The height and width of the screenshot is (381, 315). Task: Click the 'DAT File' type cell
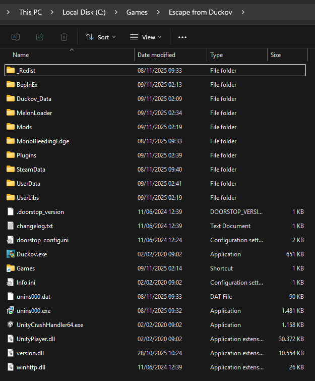[221, 297]
